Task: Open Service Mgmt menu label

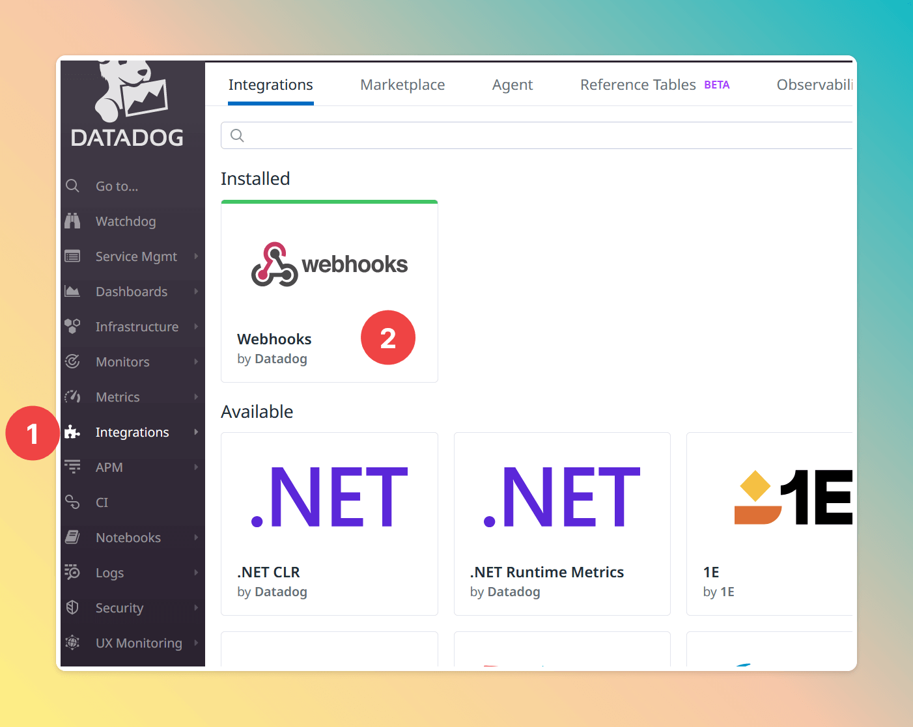Action: point(136,256)
